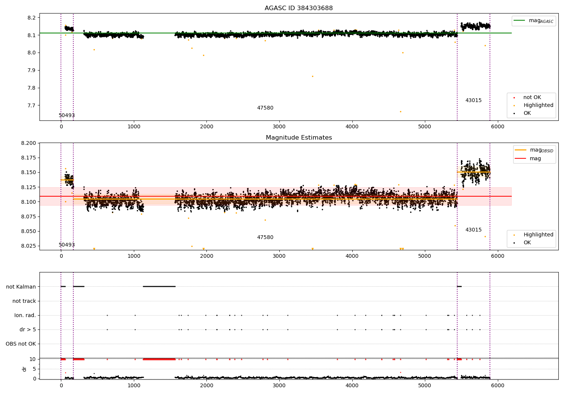Click the '8.150' y-axis tick label
564x394 pixels.
coord(29,173)
